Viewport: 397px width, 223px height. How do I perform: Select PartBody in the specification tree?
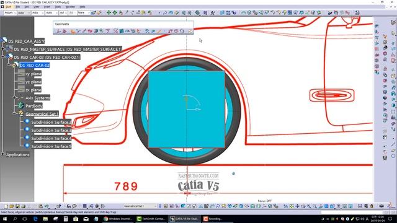[x=34, y=106]
